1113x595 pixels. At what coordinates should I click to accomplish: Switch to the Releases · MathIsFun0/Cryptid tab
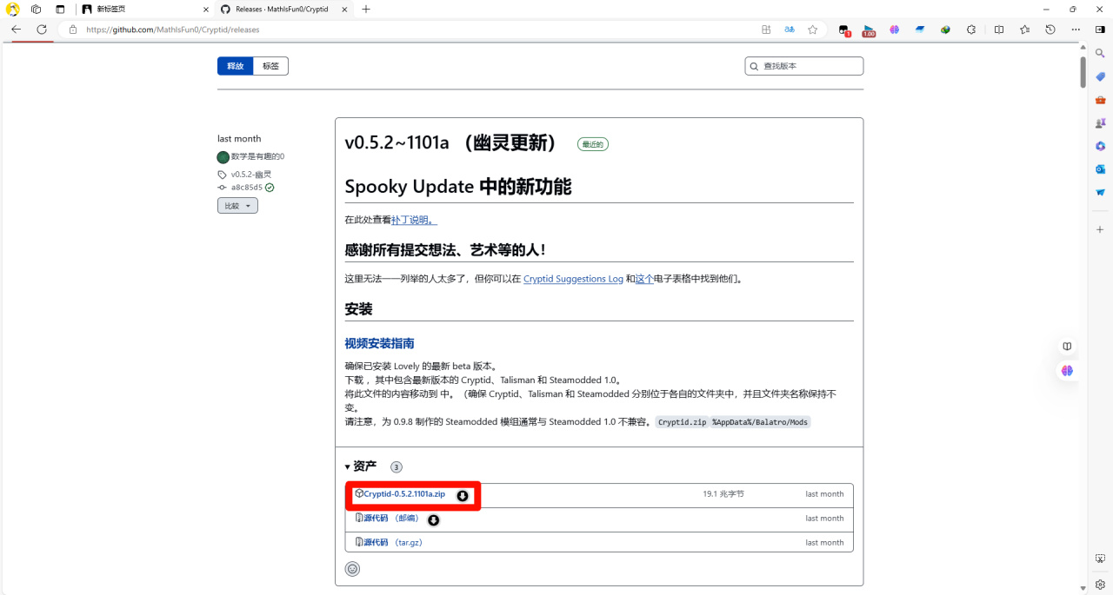286,9
